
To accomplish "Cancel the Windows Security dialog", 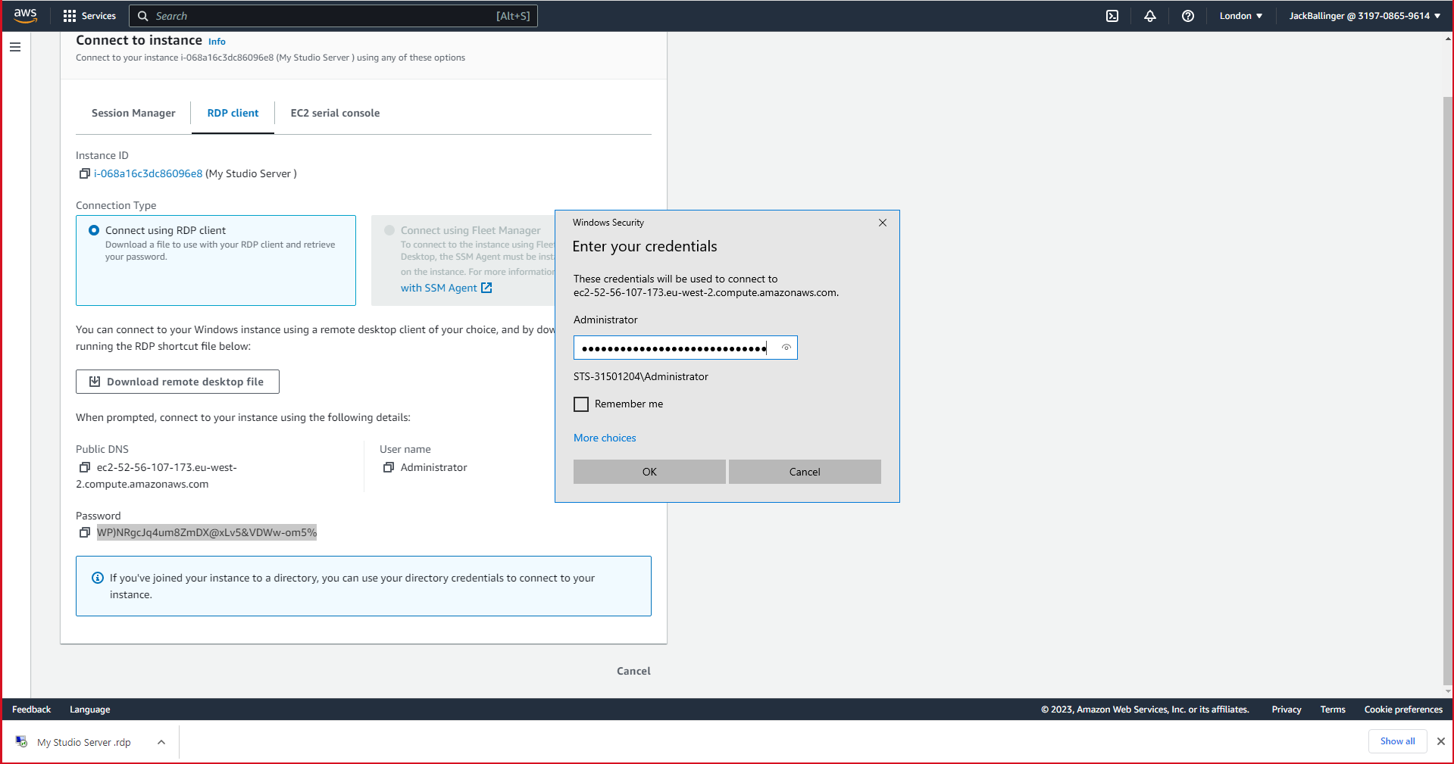I will coord(805,472).
